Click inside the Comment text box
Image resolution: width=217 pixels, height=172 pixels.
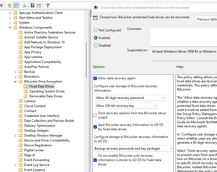184,37
